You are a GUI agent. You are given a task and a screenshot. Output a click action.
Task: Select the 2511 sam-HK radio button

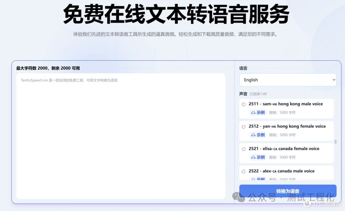pyautogui.click(x=243, y=105)
